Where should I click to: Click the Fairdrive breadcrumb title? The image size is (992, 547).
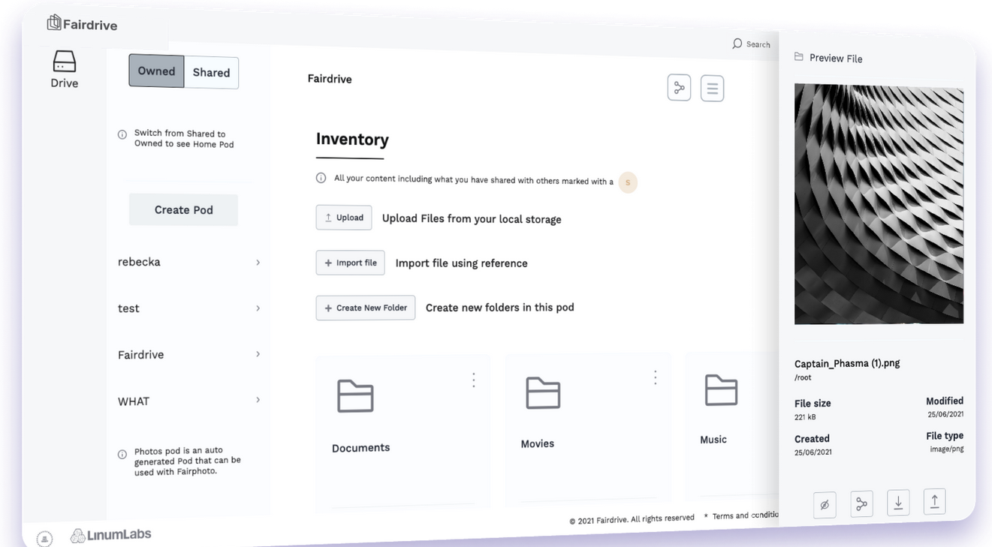(330, 79)
